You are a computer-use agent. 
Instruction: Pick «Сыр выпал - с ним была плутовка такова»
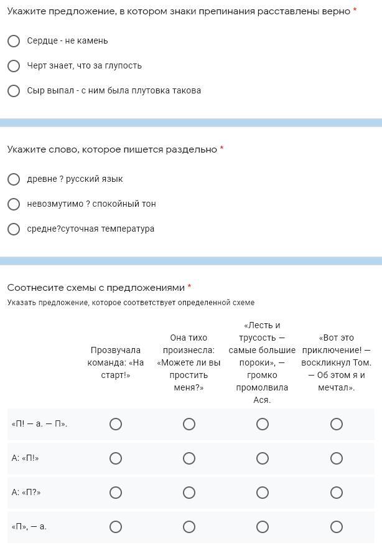point(14,91)
